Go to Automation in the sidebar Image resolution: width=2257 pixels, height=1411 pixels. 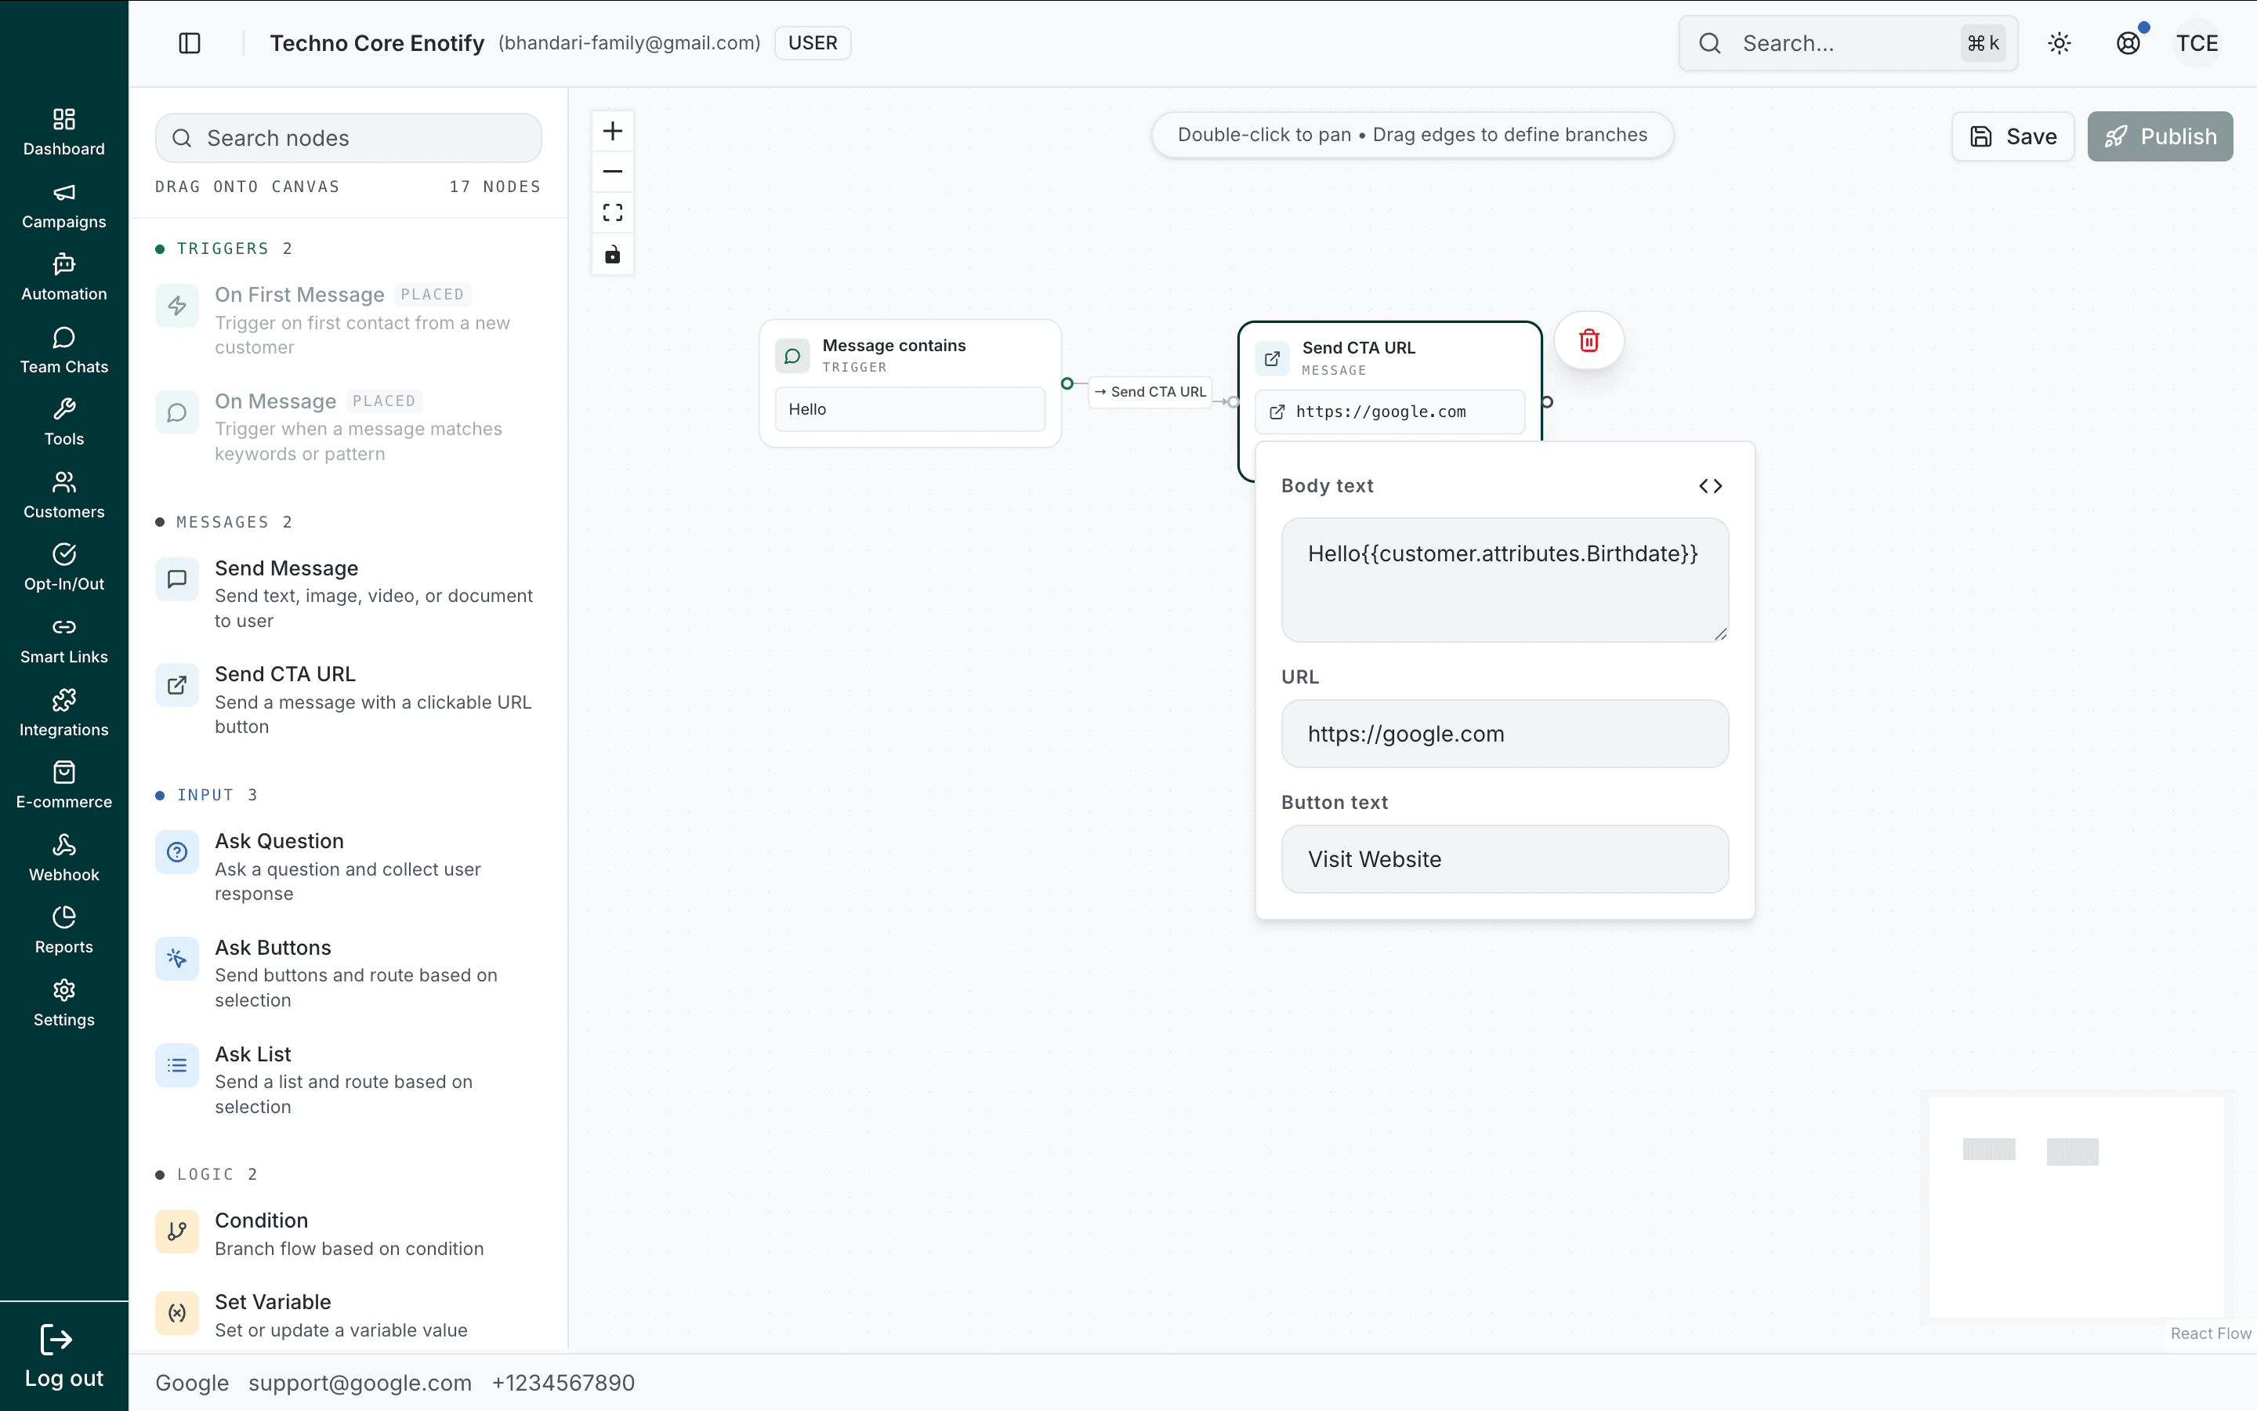click(63, 277)
